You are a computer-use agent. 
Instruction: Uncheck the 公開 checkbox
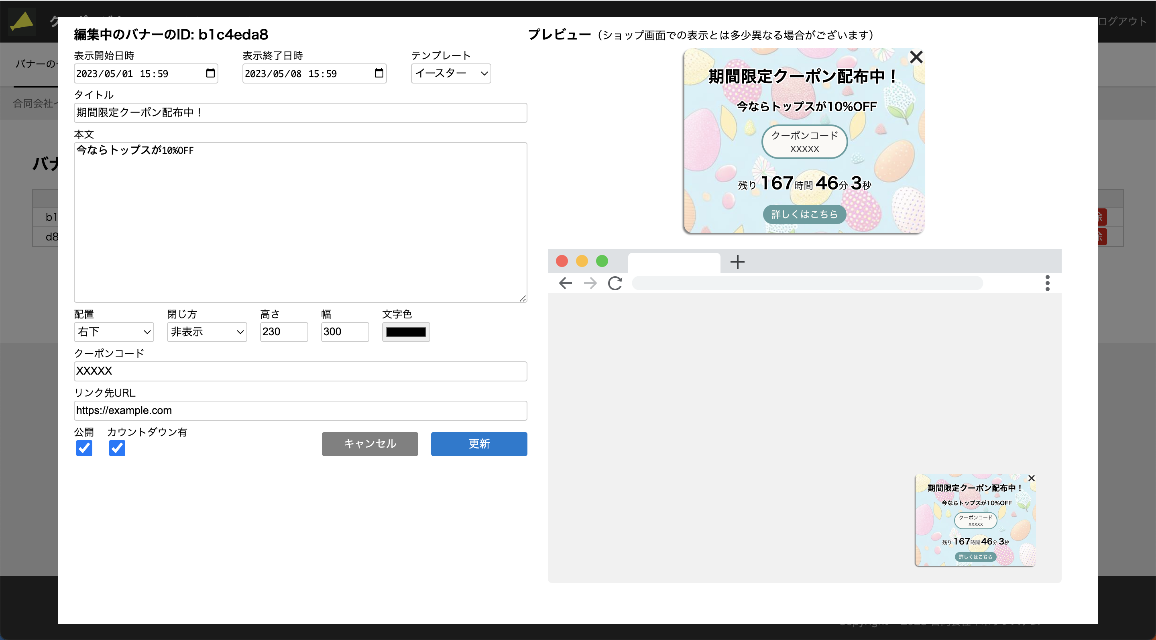click(84, 448)
